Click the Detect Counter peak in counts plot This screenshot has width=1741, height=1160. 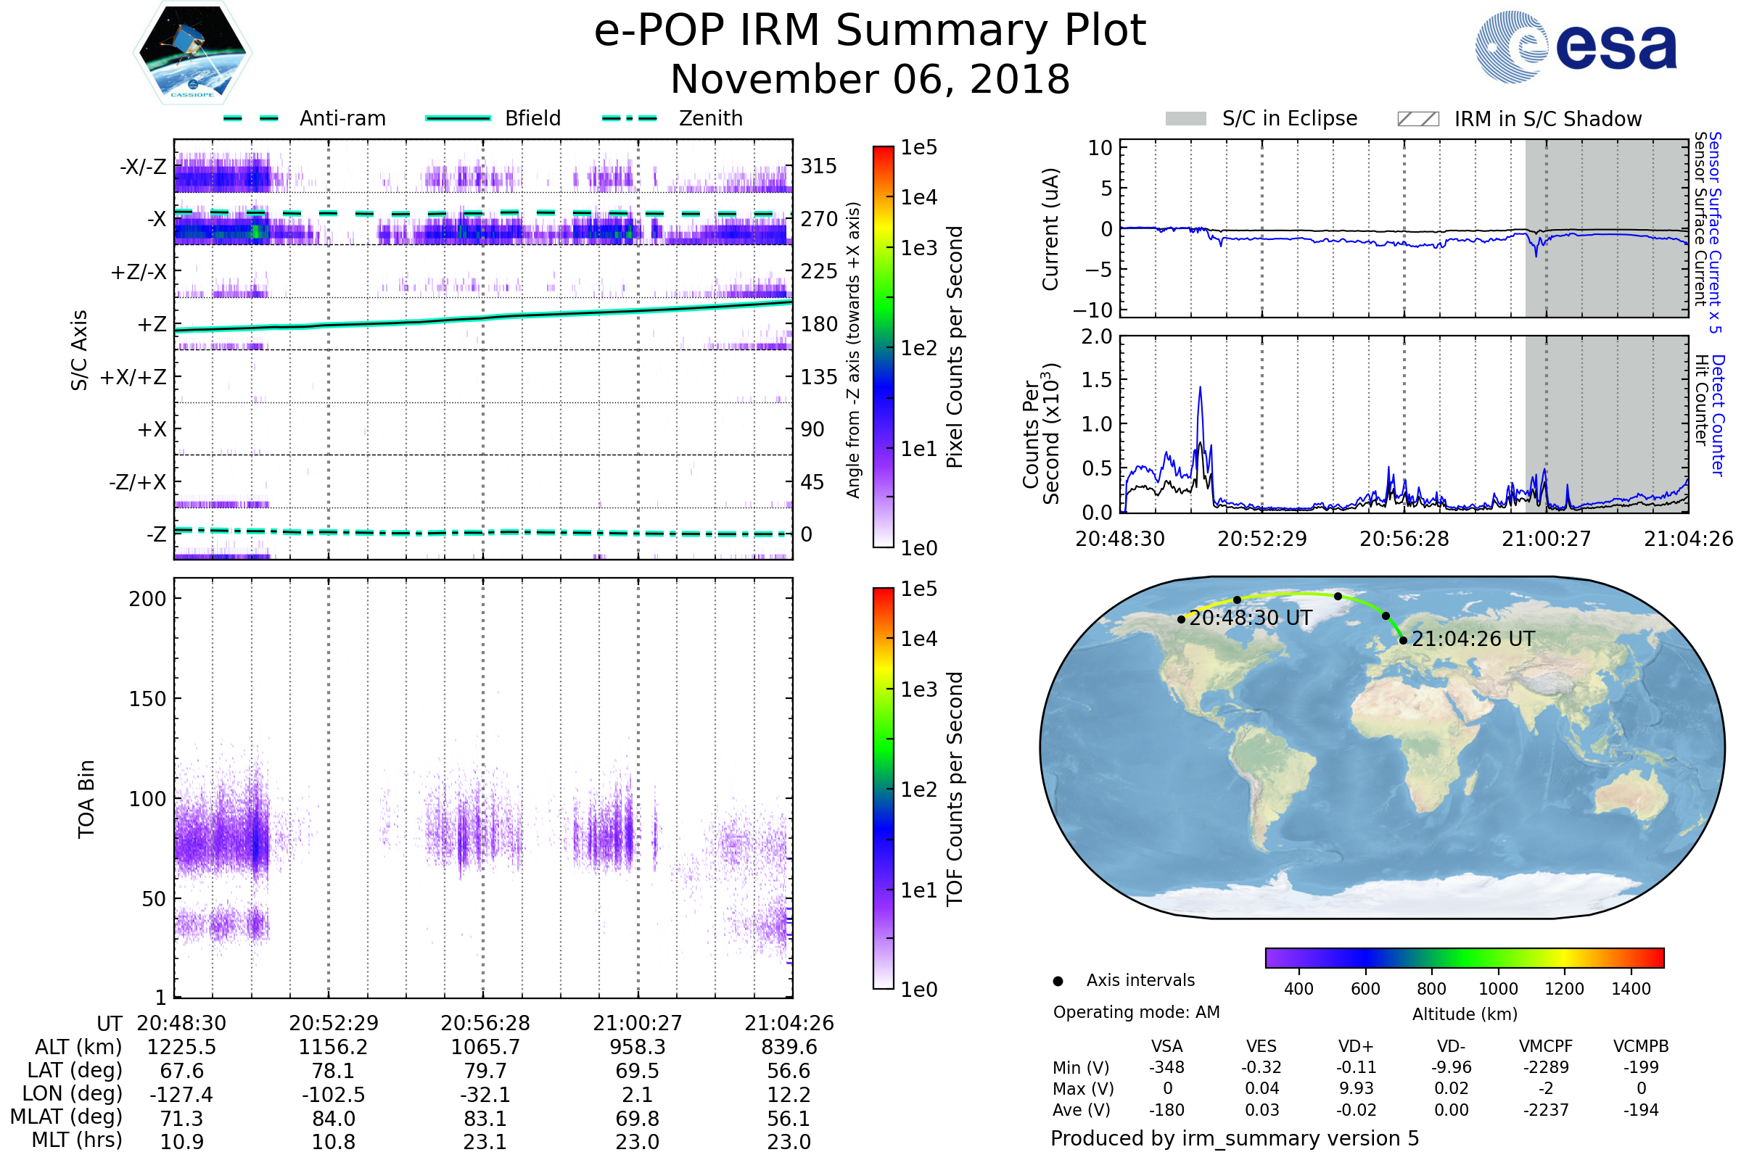point(1200,389)
